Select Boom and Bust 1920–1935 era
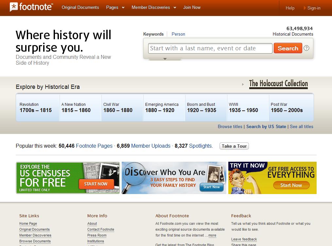Image resolution: width=332 pixels, height=246 pixels. pos(206,107)
